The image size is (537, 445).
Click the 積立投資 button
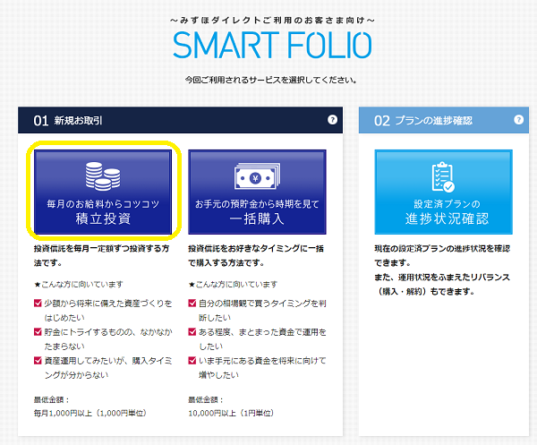(103, 192)
